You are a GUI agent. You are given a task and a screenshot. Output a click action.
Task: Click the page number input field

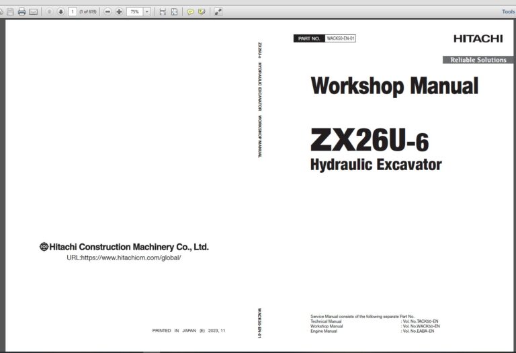73,12
